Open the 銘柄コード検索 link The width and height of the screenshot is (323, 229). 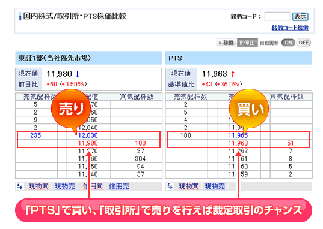pyautogui.click(x=290, y=28)
